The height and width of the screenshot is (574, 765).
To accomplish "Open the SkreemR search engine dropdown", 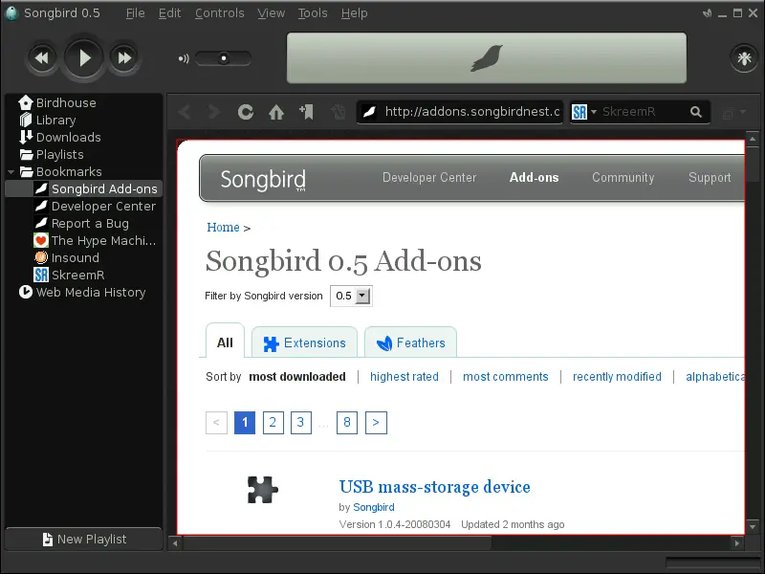I will [584, 112].
